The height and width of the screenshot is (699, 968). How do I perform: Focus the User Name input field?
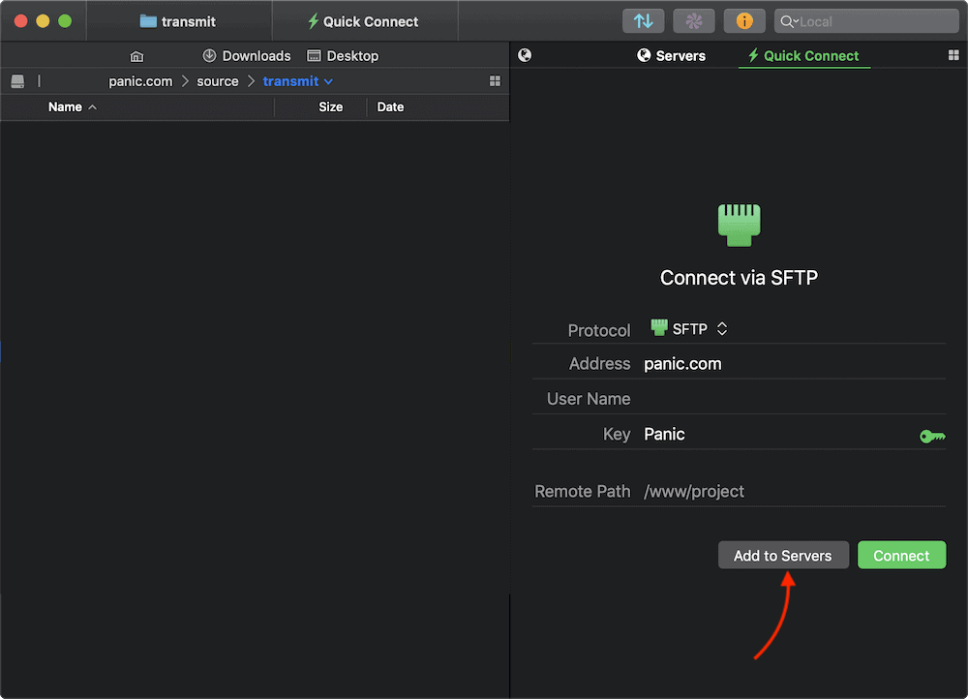795,399
